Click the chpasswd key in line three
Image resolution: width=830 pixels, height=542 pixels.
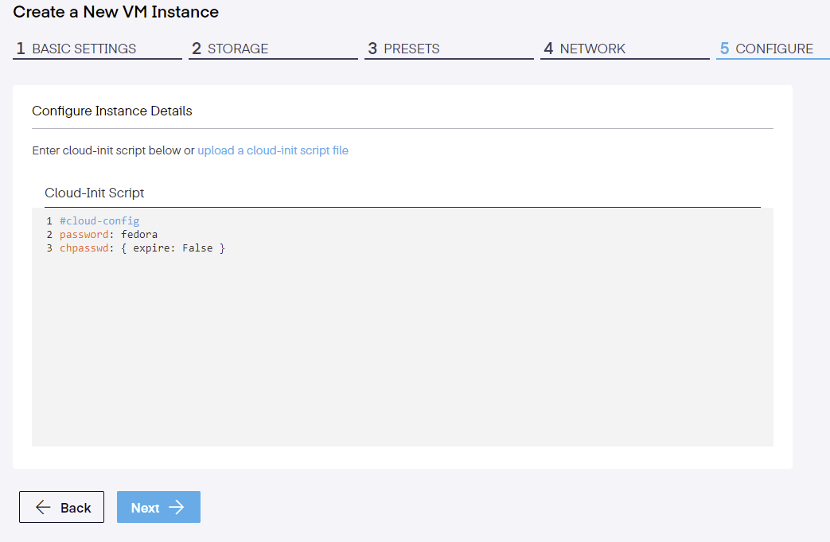point(84,249)
